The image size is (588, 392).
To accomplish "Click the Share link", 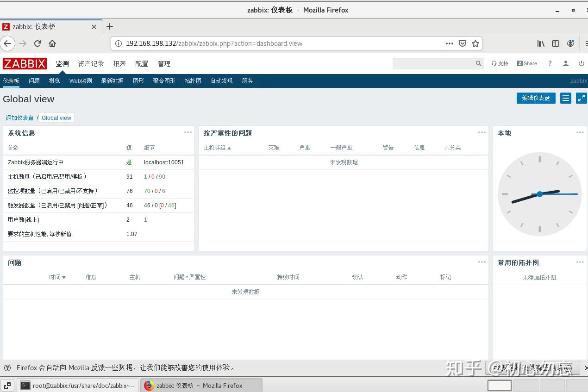I will pos(527,63).
